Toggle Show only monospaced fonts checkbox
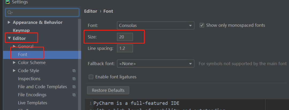289x110 pixels. click(x=202, y=25)
